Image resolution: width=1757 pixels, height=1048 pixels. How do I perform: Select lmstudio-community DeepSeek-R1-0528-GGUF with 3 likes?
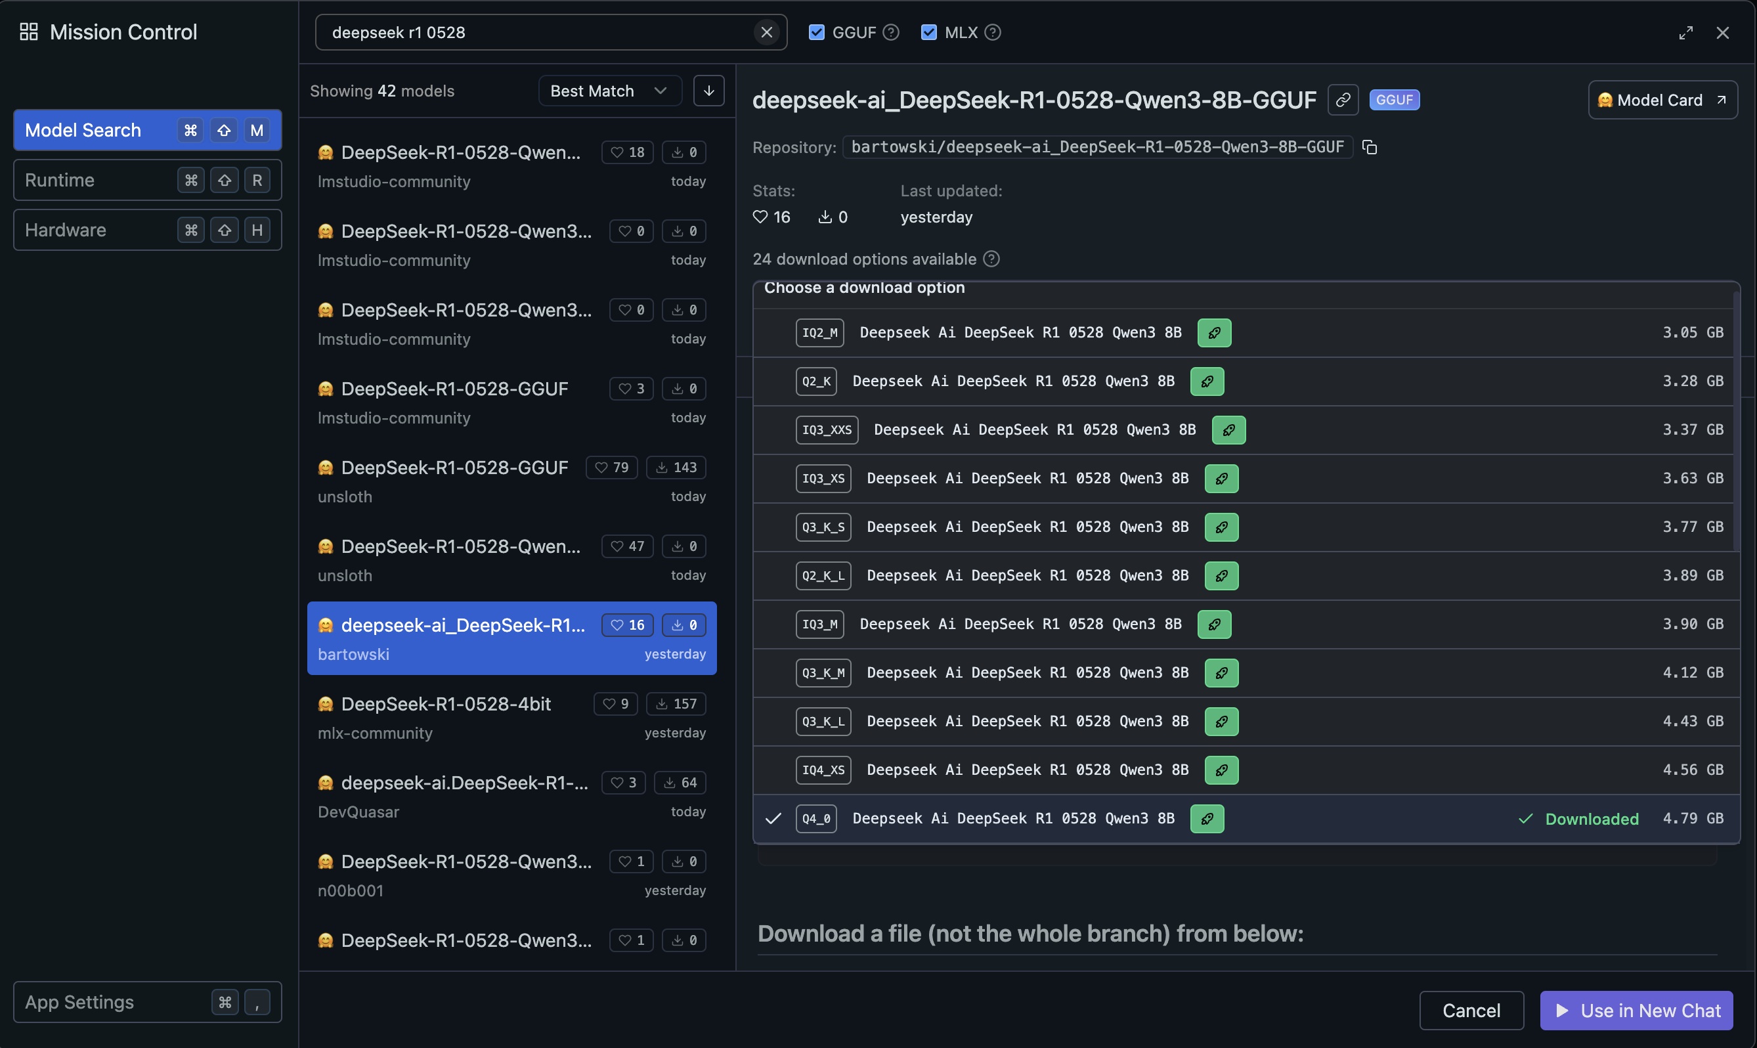pyautogui.click(x=511, y=403)
